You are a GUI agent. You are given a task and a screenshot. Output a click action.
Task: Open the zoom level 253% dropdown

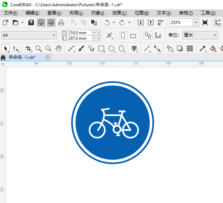coord(196,22)
